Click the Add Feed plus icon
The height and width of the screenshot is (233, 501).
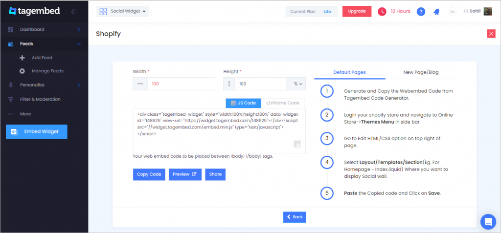pos(22,58)
